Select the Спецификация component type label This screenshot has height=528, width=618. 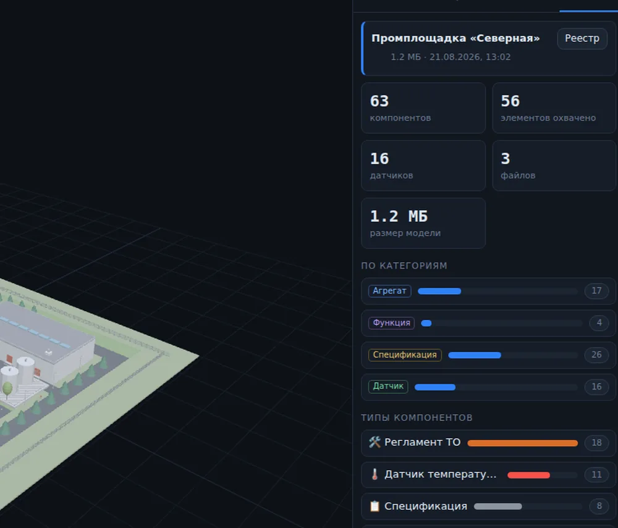click(426, 506)
